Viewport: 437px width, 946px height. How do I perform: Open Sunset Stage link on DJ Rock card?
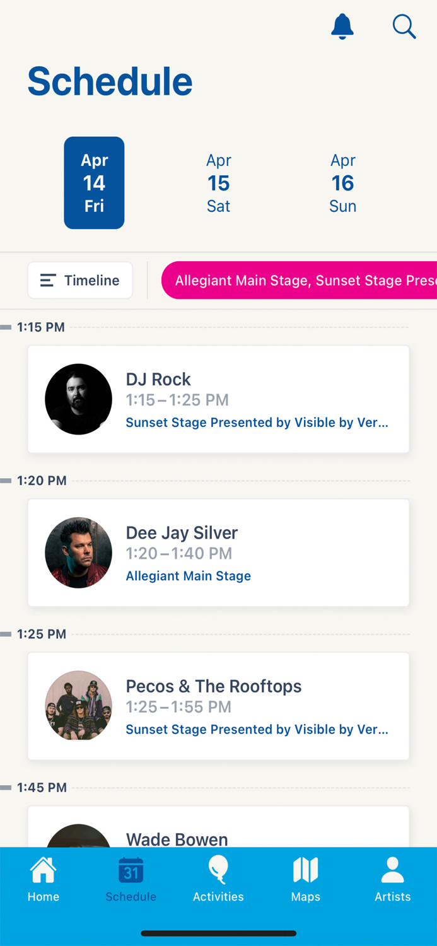pyautogui.click(x=257, y=423)
